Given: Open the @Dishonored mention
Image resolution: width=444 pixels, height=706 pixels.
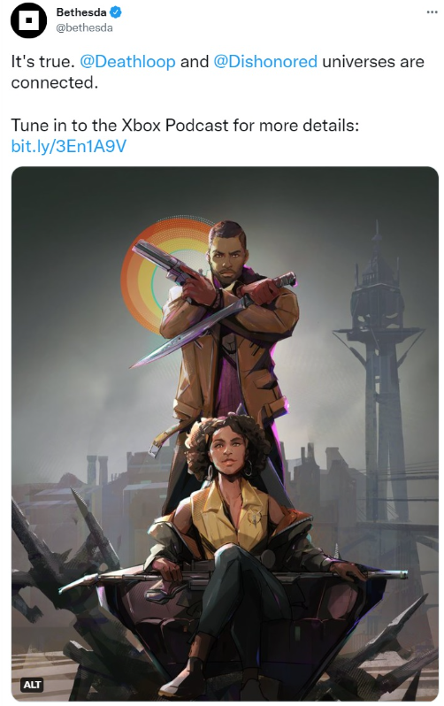Looking at the screenshot, I should click(265, 62).
